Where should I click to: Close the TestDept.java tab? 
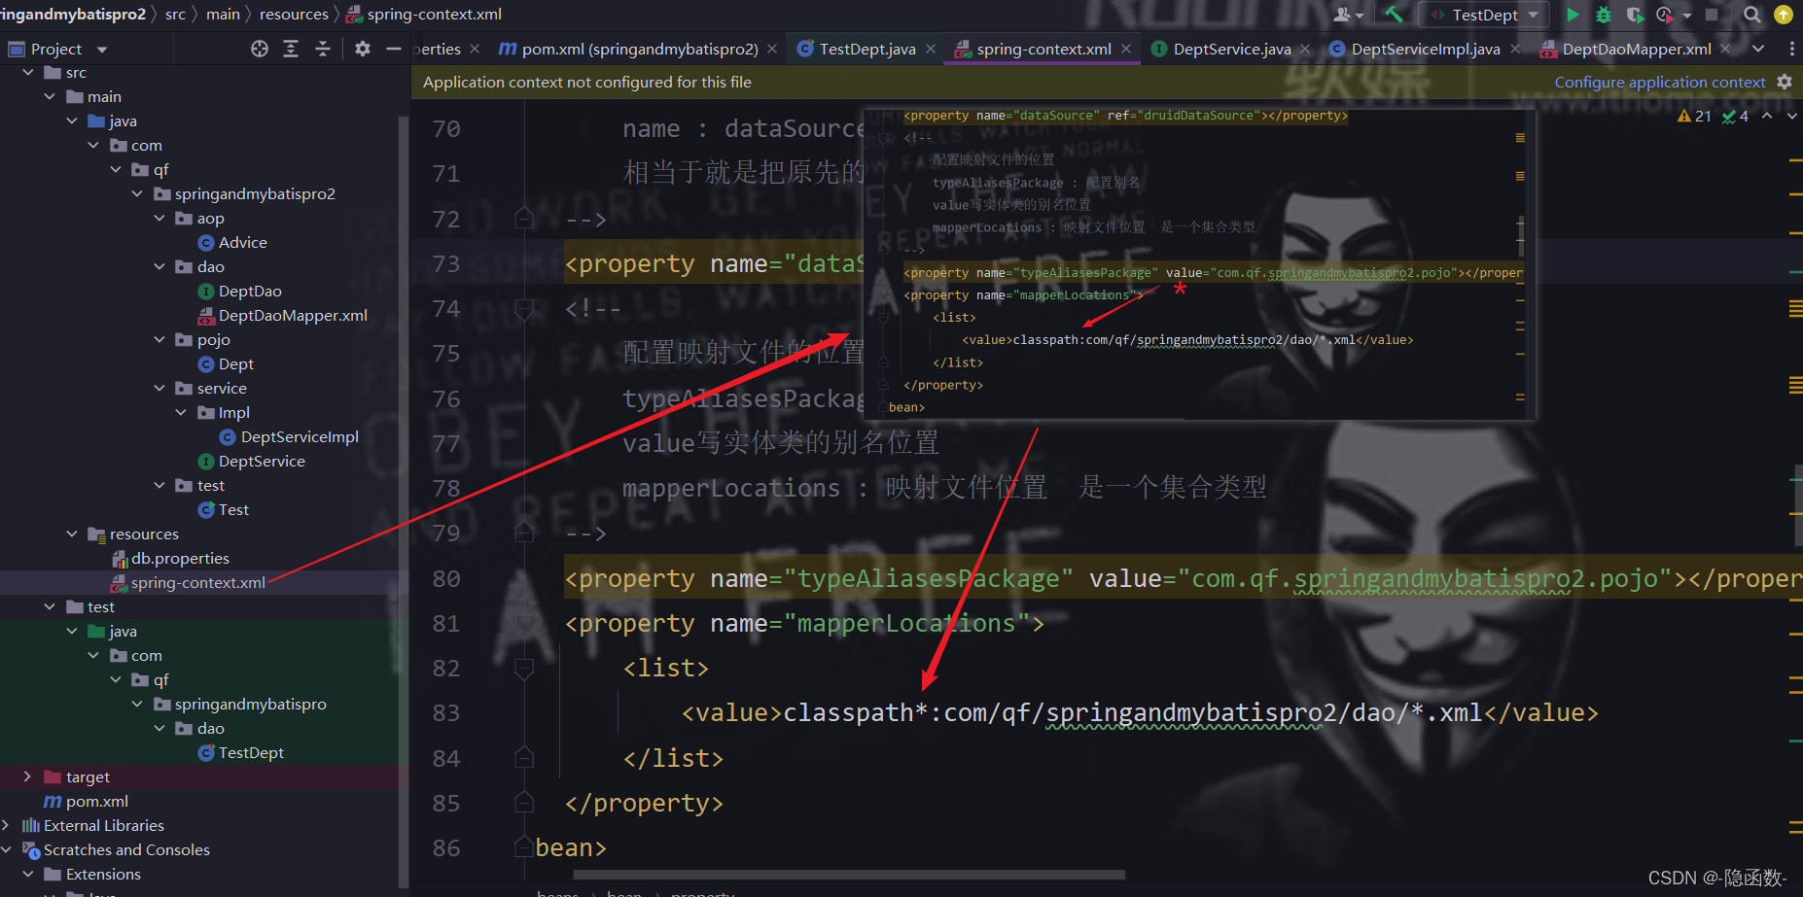point(931,49)
